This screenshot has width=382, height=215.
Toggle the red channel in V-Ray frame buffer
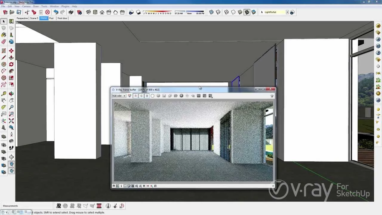click(x=135, y=96)
